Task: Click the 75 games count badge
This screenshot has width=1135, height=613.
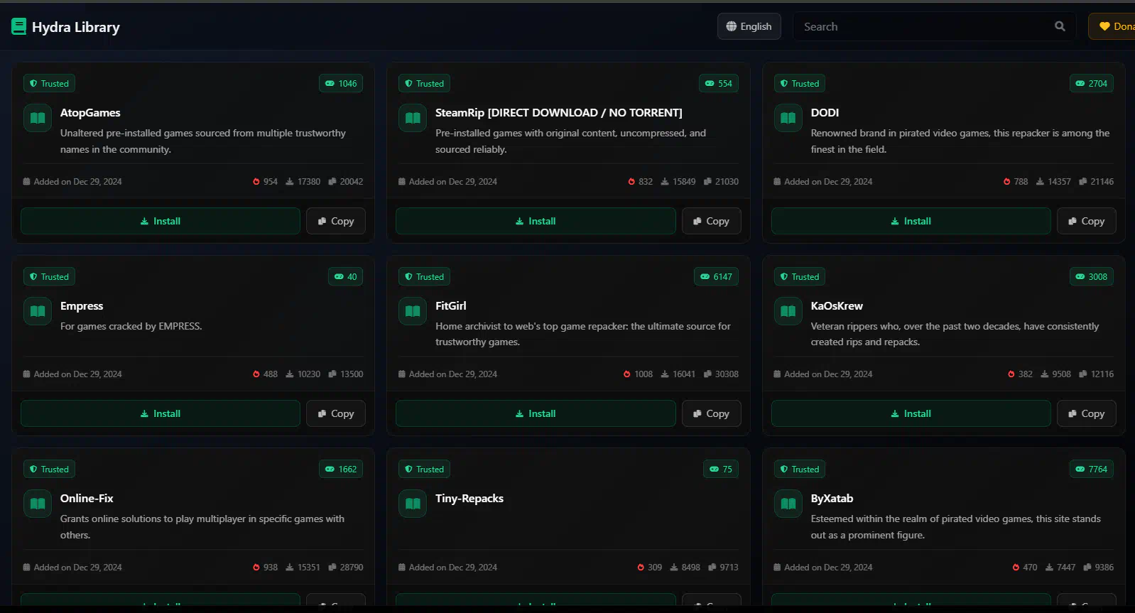Action: 721,469
